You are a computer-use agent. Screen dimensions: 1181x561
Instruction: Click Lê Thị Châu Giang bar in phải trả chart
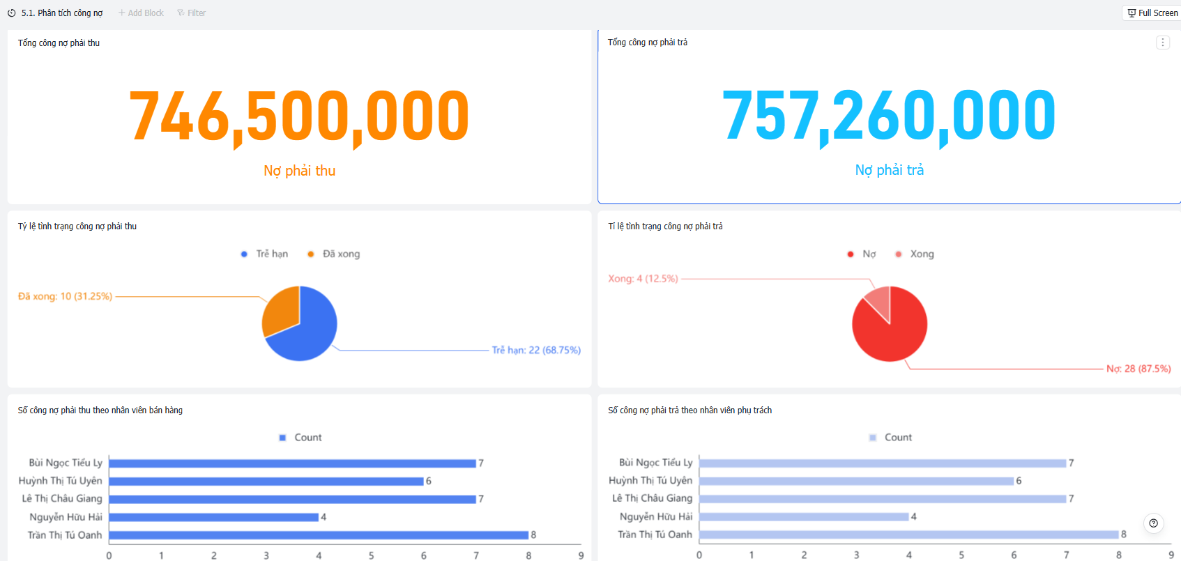coord(883,499)
